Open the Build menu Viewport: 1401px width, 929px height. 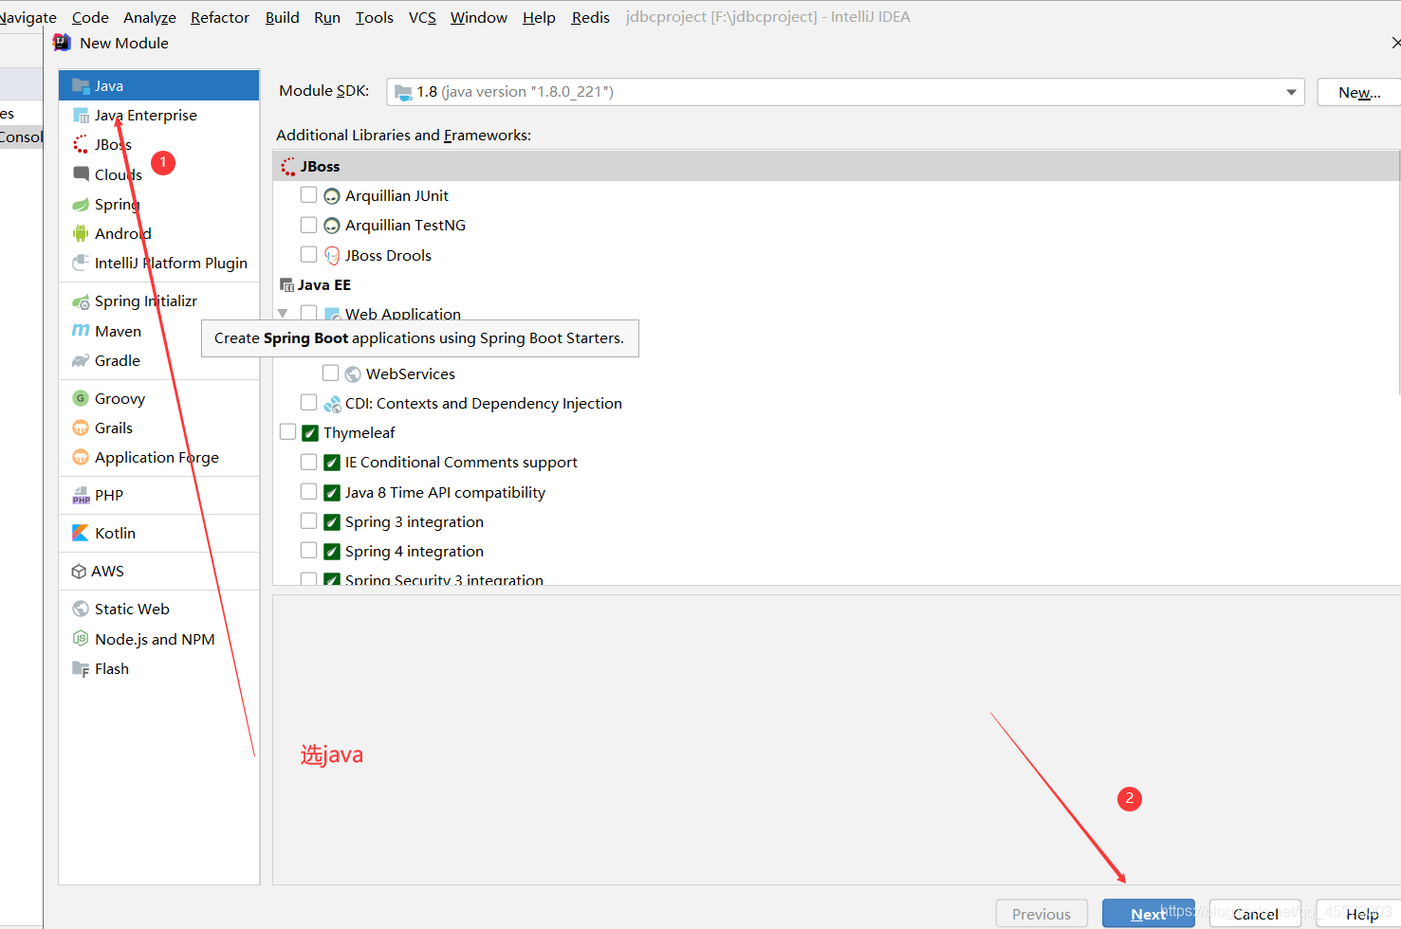[x=282, y=17]
